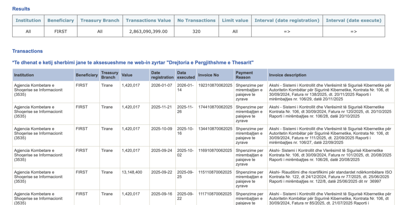Select the total value 2,863,090,399.00 cell
Viewport: 405px width, 205px height.
pos(148,32)
